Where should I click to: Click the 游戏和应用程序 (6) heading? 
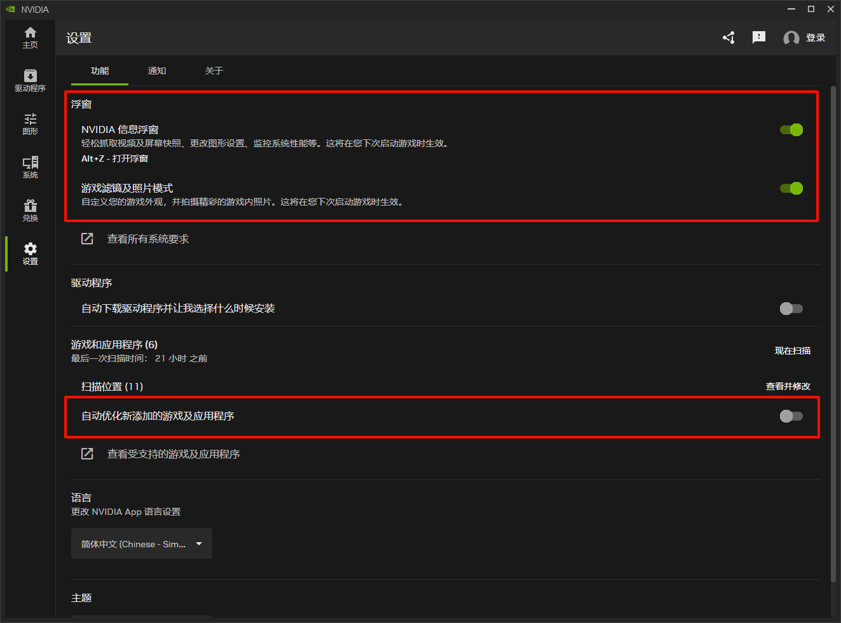(x=114, y=345)
